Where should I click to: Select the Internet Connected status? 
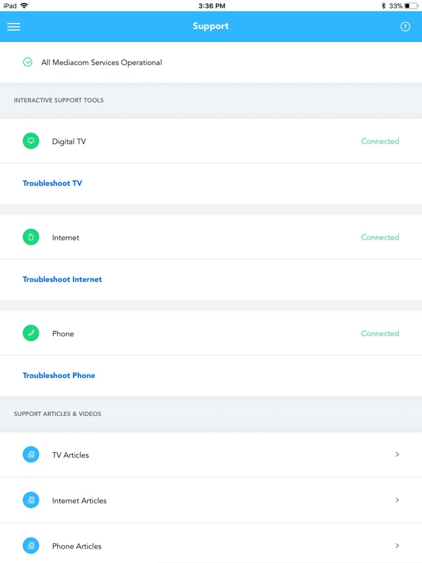click(380, 238)
